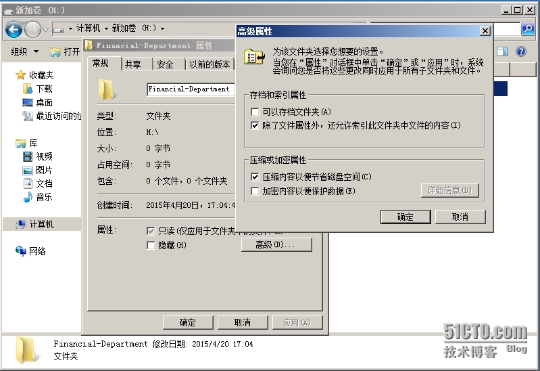Click 确定 in the properties dialog
Image resolution: width=540 pixels, height=371 pixels.
coord(188,322)
